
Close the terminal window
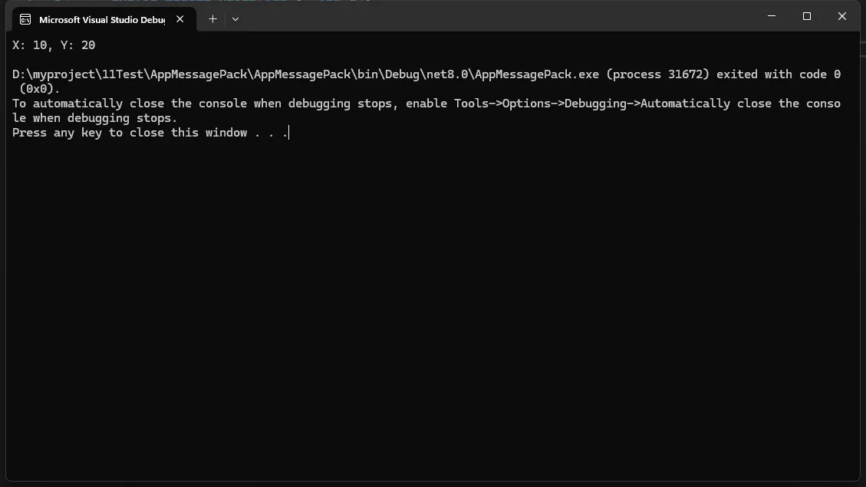pyautogui.click(x=841, y=16)
